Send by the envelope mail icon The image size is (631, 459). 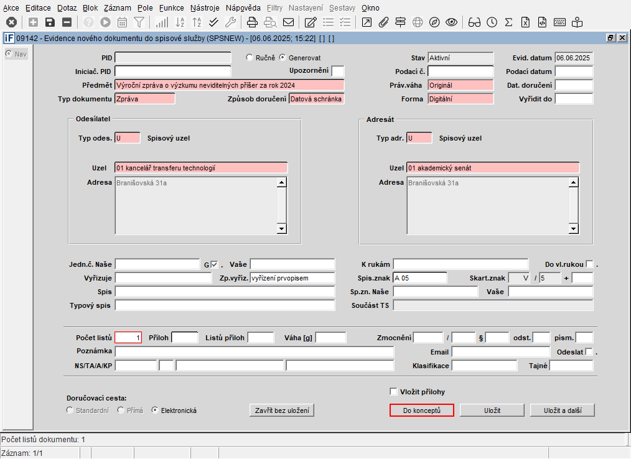(288, 22)
